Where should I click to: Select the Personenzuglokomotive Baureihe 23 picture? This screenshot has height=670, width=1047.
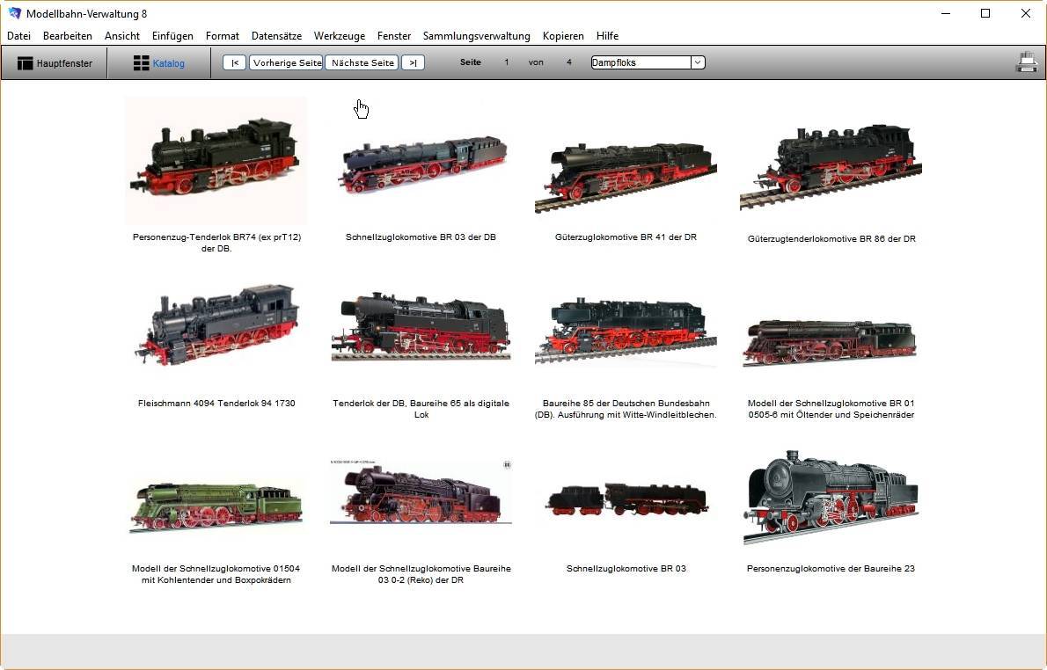[x=831, y=497]
